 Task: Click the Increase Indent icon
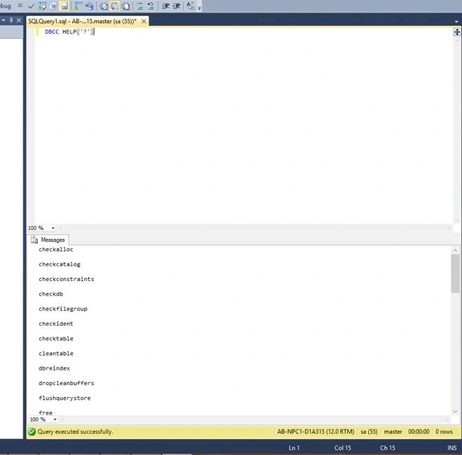[176, 6]
